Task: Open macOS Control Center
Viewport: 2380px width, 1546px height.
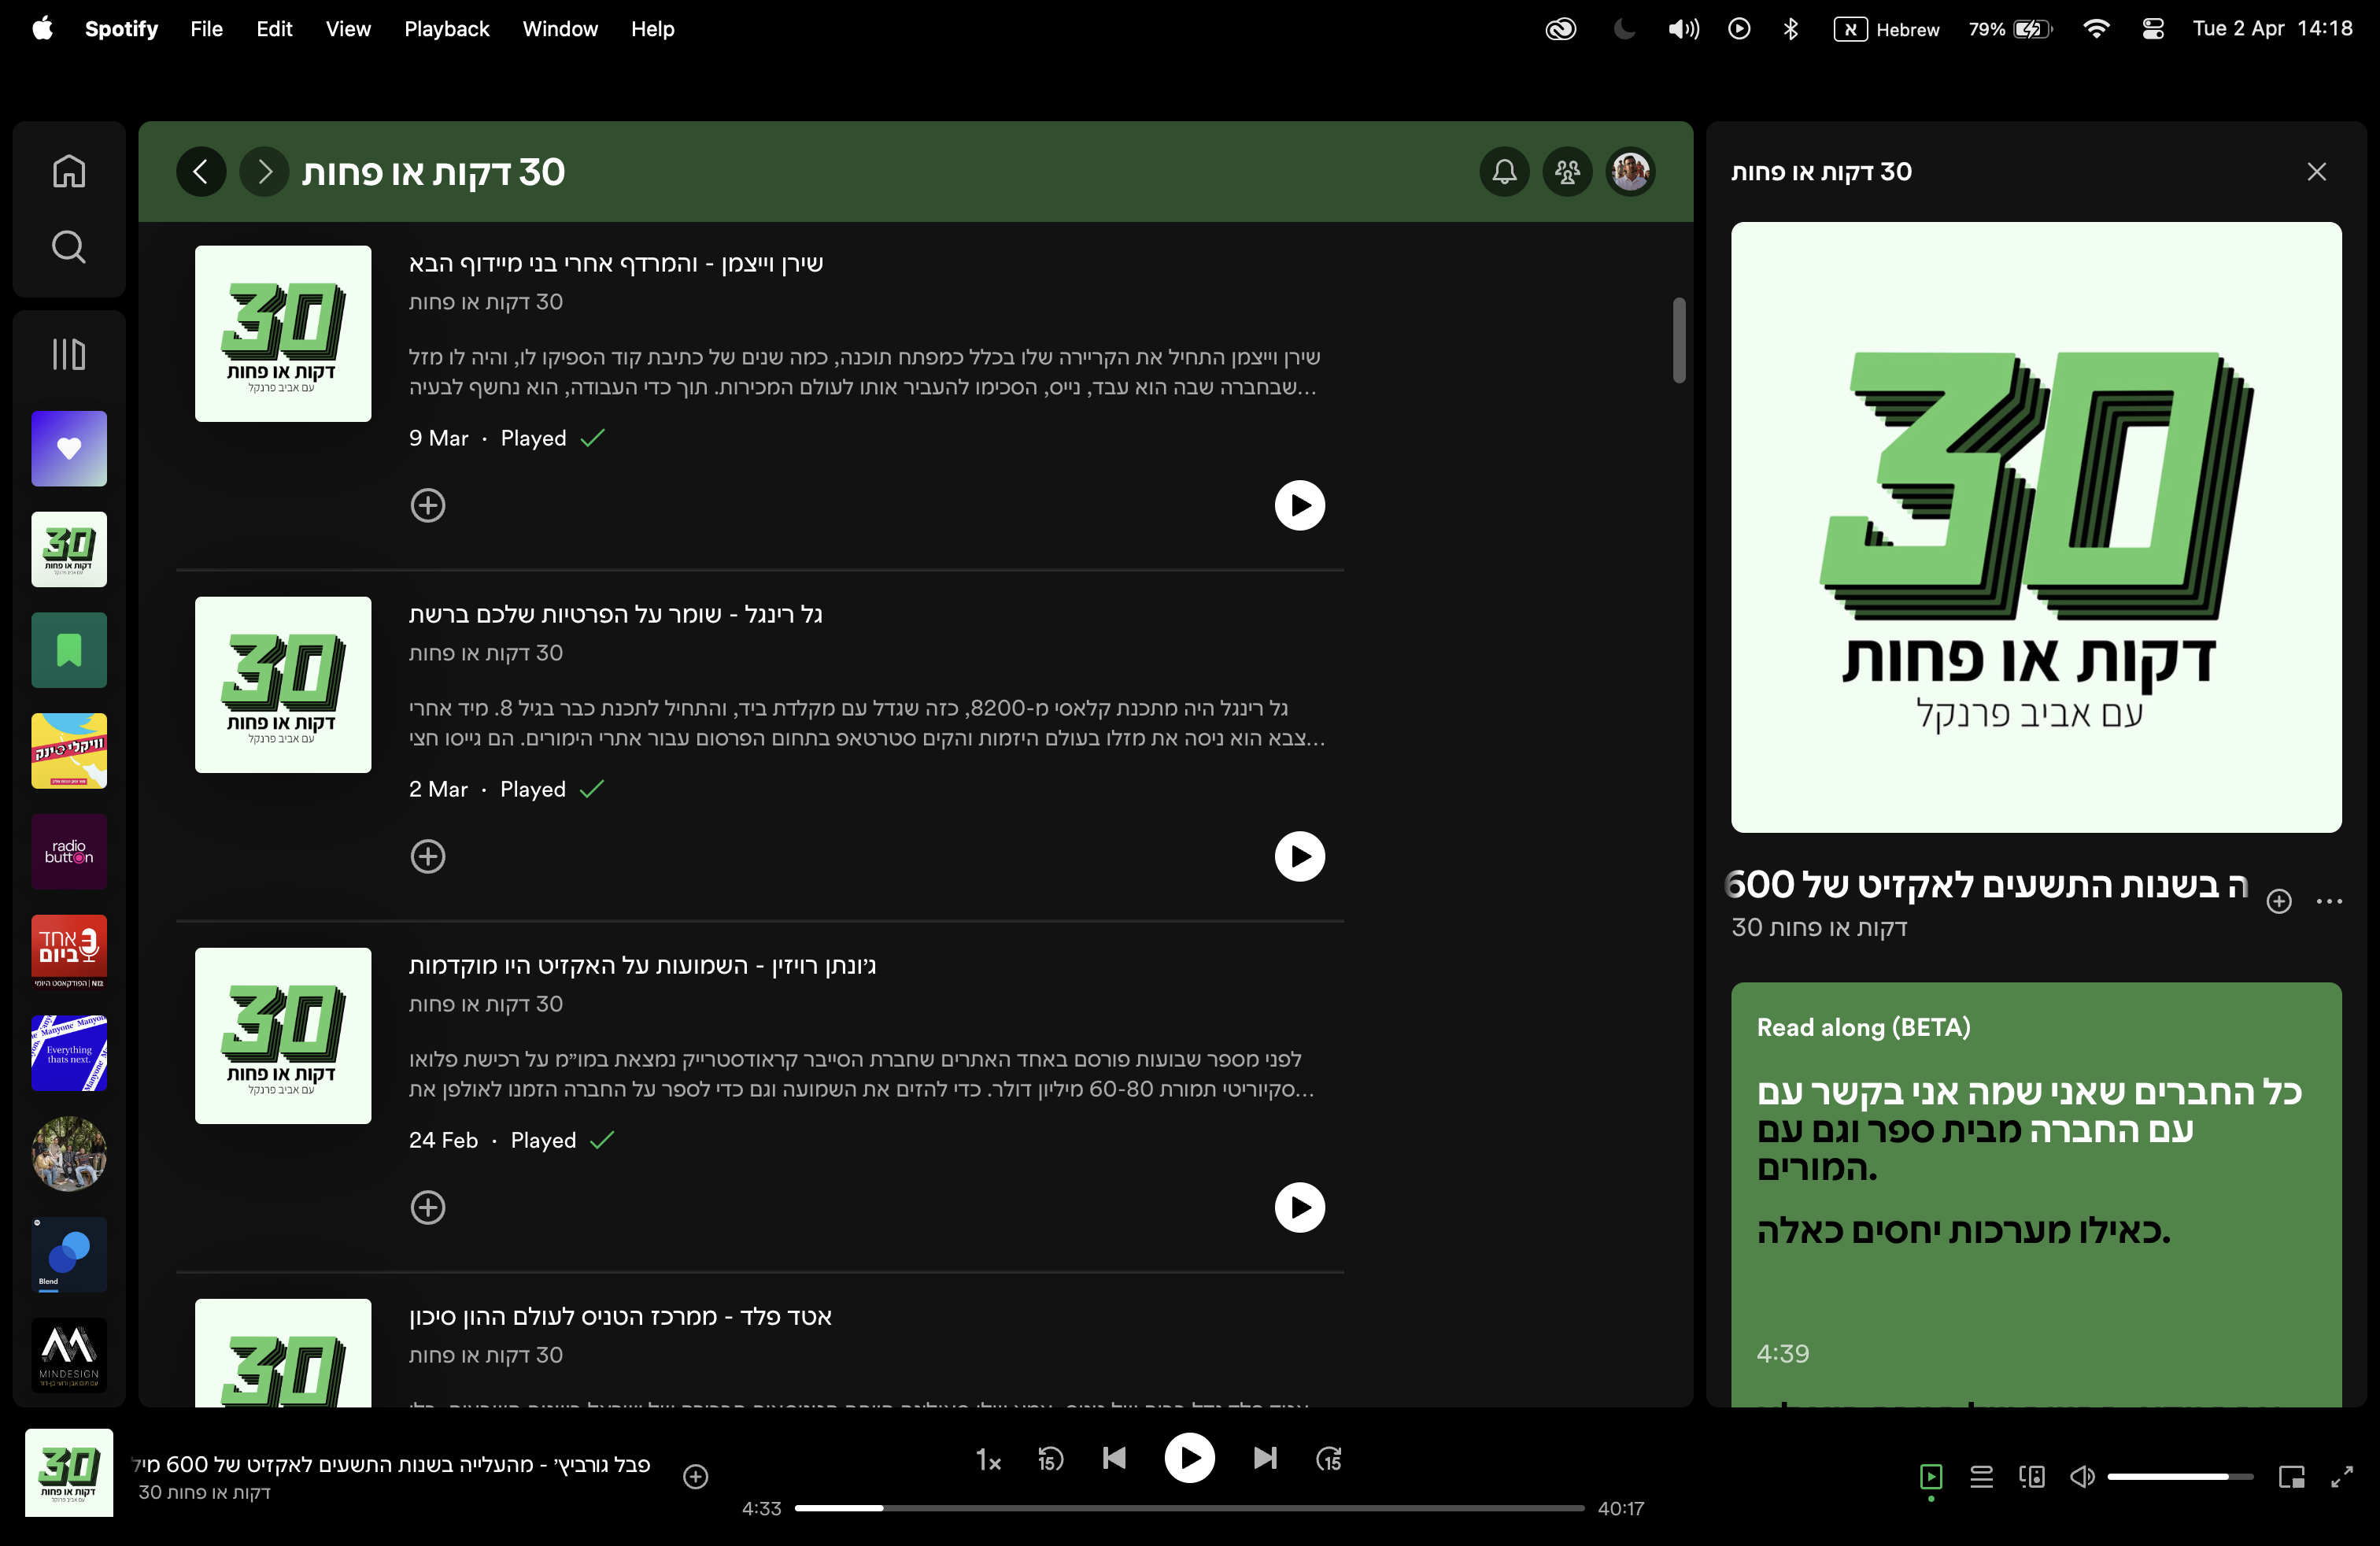Action: pyautogui.click(x=2153, y=29)
